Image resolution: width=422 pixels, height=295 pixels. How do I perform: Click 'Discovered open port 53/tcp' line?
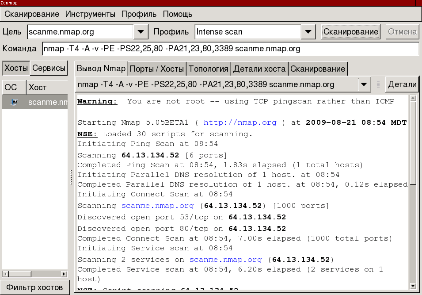(182, 217)
